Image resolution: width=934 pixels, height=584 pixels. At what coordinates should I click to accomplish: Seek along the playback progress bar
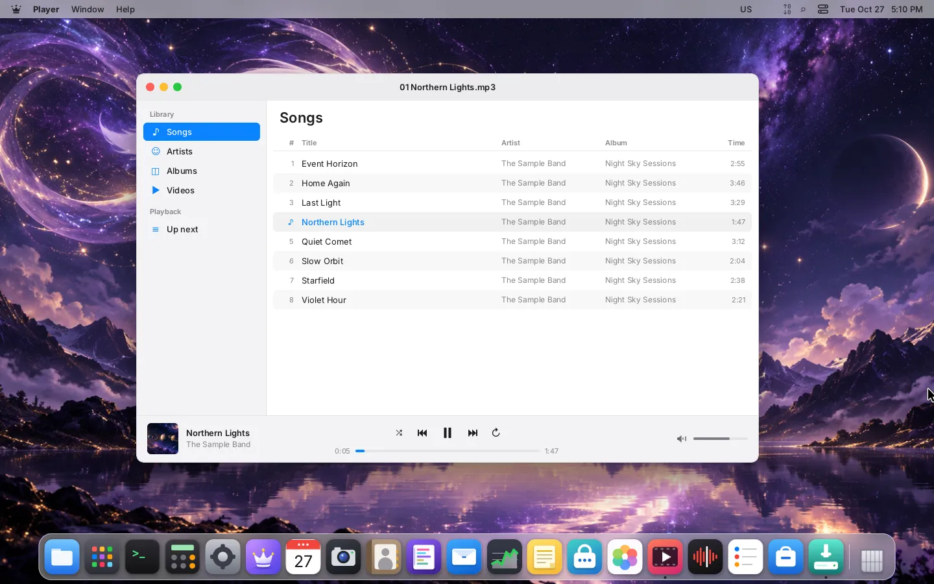click(x=448, y=451)
